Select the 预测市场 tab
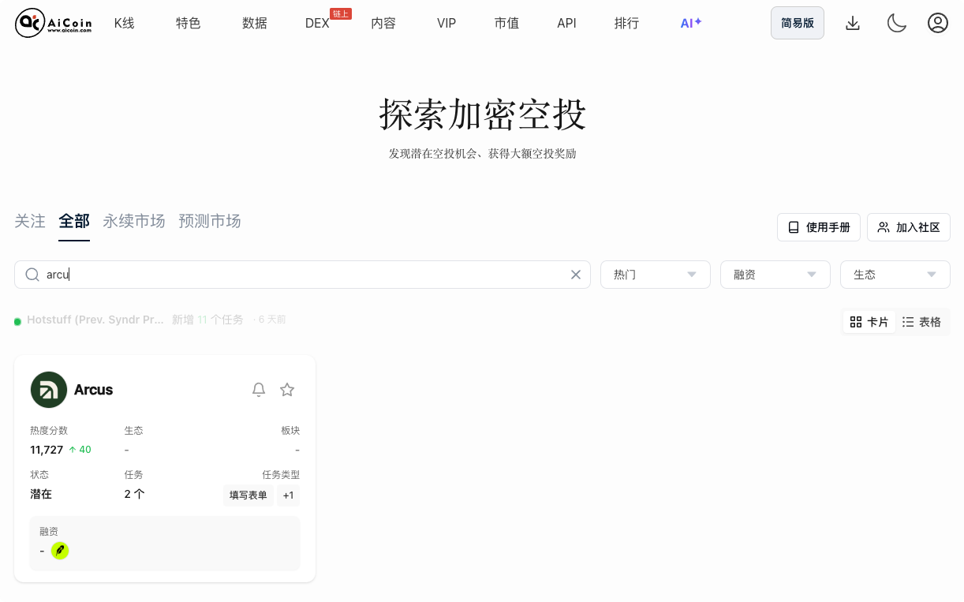The image size is (964, 602). tap(210, 222)
